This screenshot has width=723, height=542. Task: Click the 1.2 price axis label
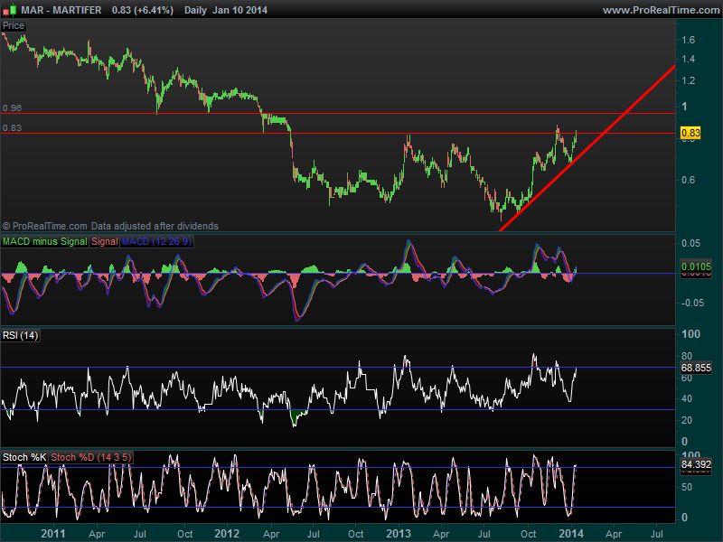click(x=689, y=80)
